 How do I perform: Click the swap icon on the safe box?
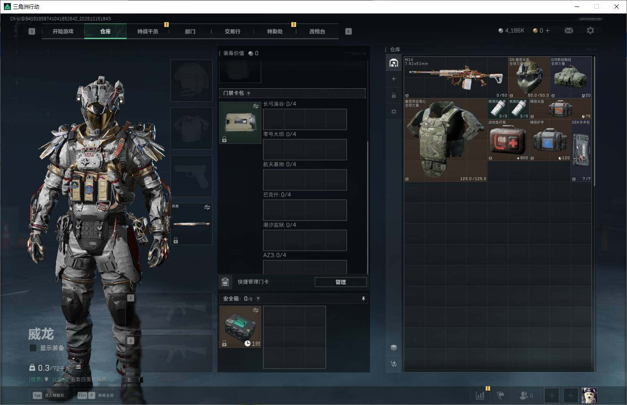point(256,310)
